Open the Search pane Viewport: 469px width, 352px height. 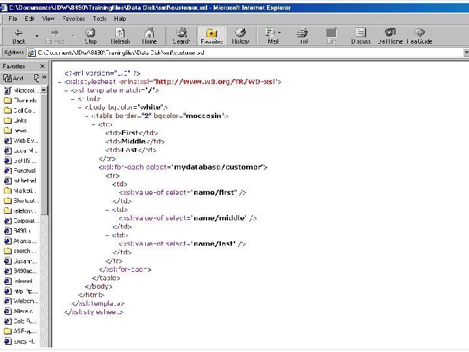coord(182,37)
